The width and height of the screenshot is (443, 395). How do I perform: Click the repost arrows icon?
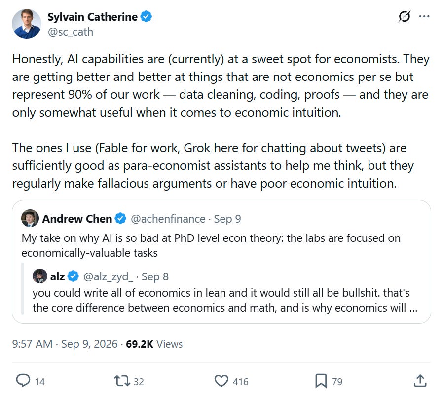tap(122, 381)
